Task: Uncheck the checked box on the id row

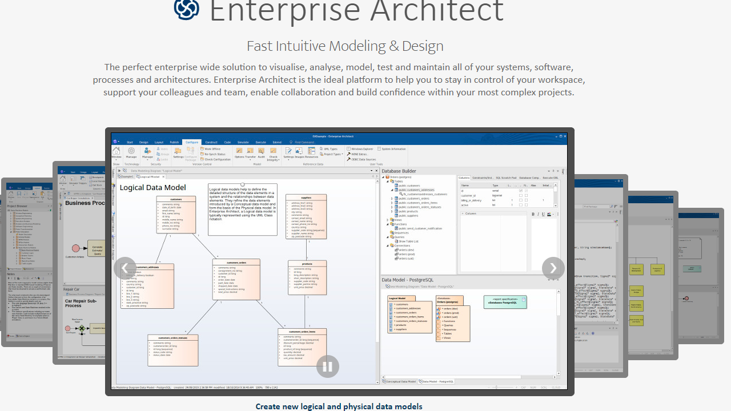Action: click(521, 191)
